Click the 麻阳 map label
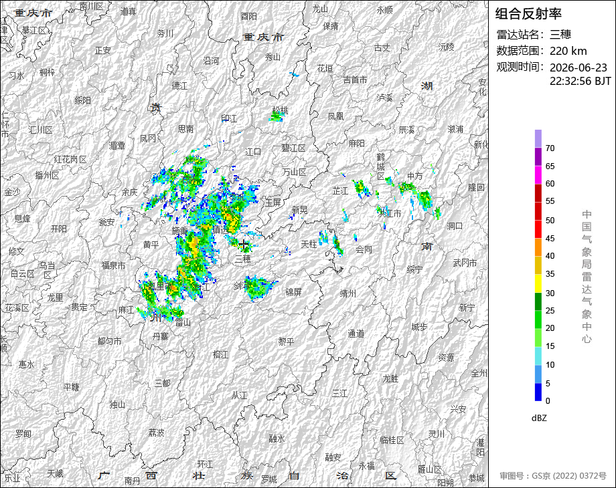The image size is (616, 488). click(x=357, y=144)
